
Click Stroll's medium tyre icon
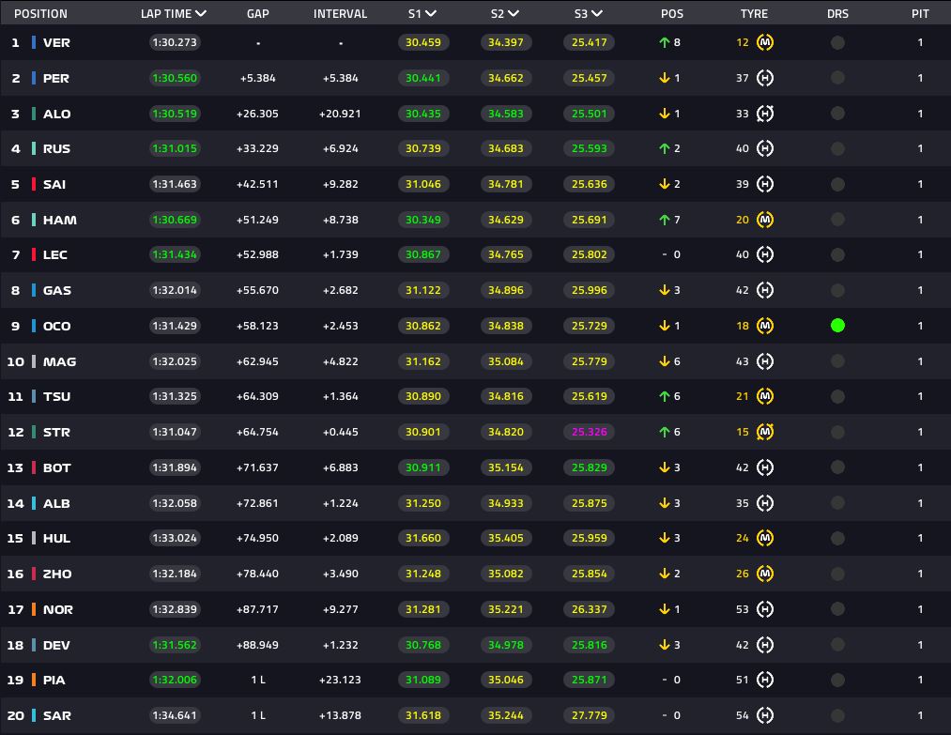(765, 432)
